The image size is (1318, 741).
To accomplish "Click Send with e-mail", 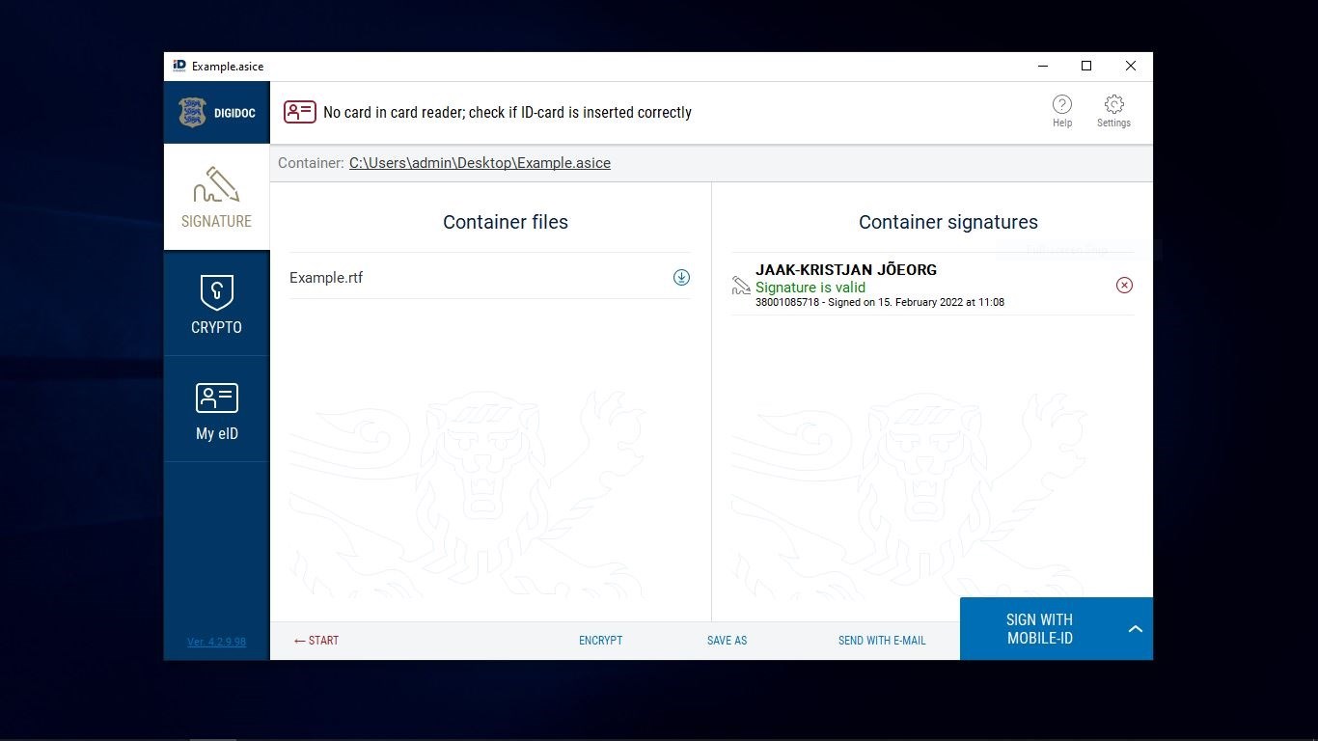I will pos(882,641).
